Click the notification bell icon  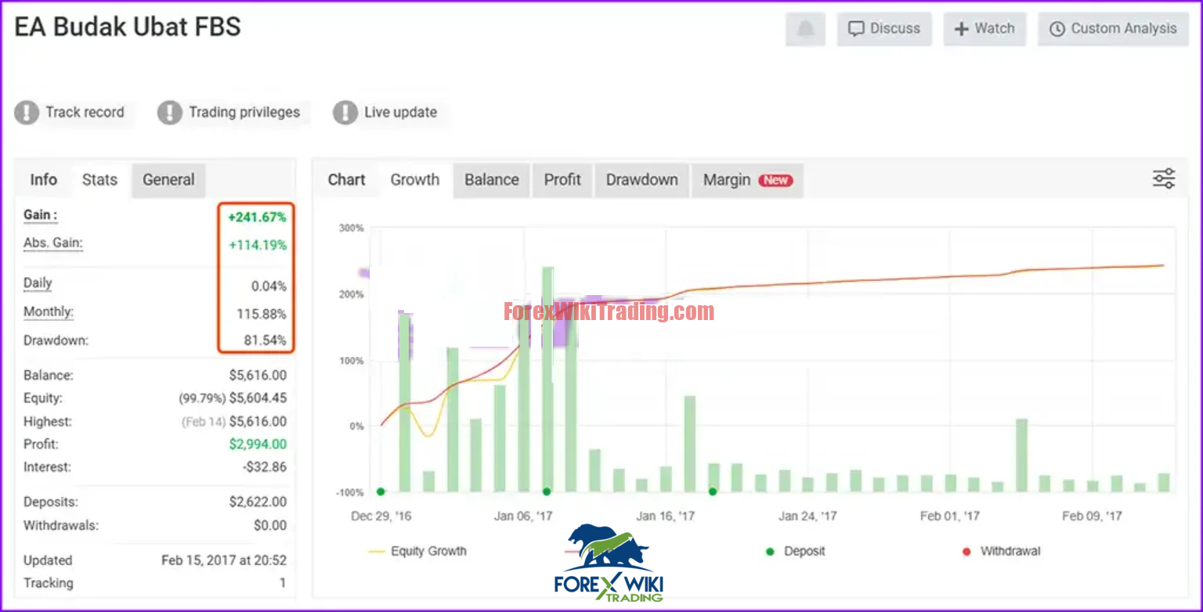pos(805,29)
